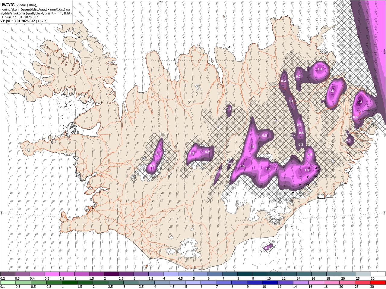Image resolution: width=386 pixels, height=289 pixels.
Task: Pick the navy blue rain-scale swatch between 10 and 12
Action: (x=270, y=282)
